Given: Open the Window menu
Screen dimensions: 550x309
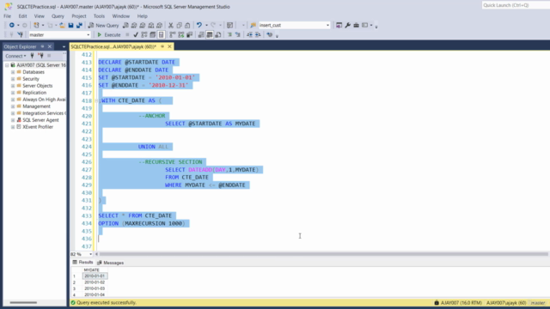Looking at the screenshot, I should click(120, 16).
